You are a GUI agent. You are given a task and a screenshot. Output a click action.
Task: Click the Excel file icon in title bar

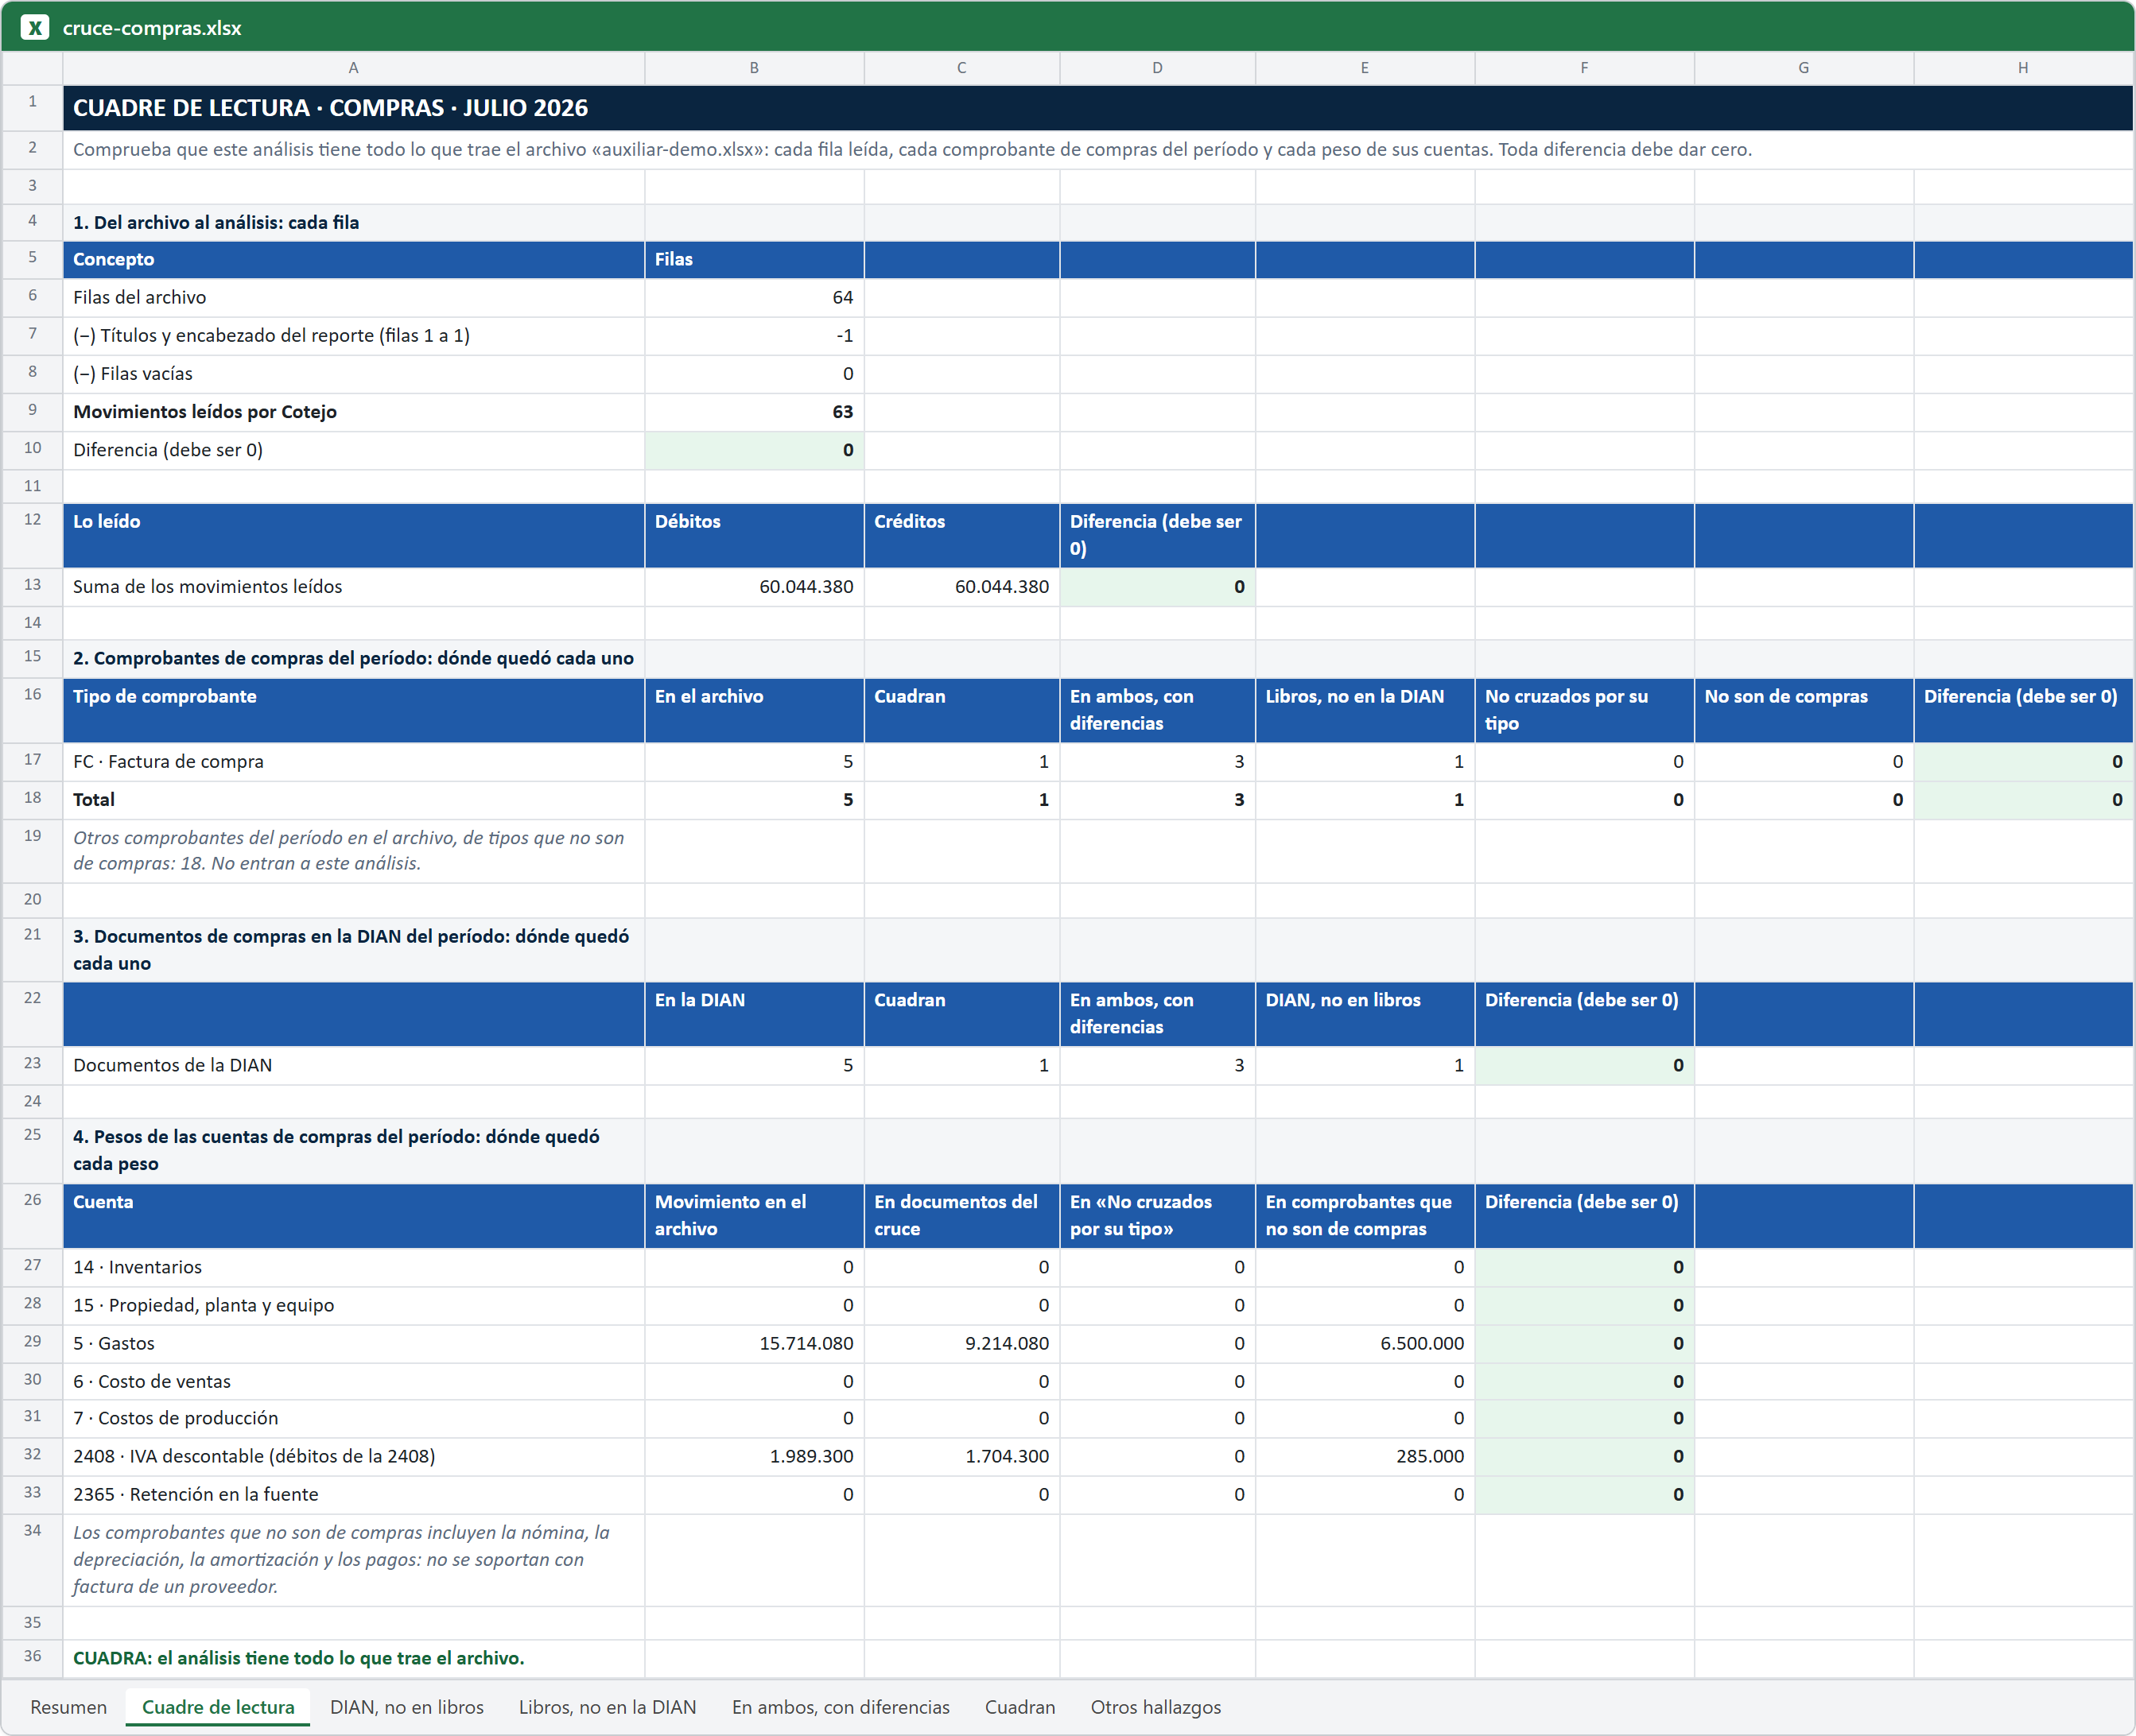(35, 27)
